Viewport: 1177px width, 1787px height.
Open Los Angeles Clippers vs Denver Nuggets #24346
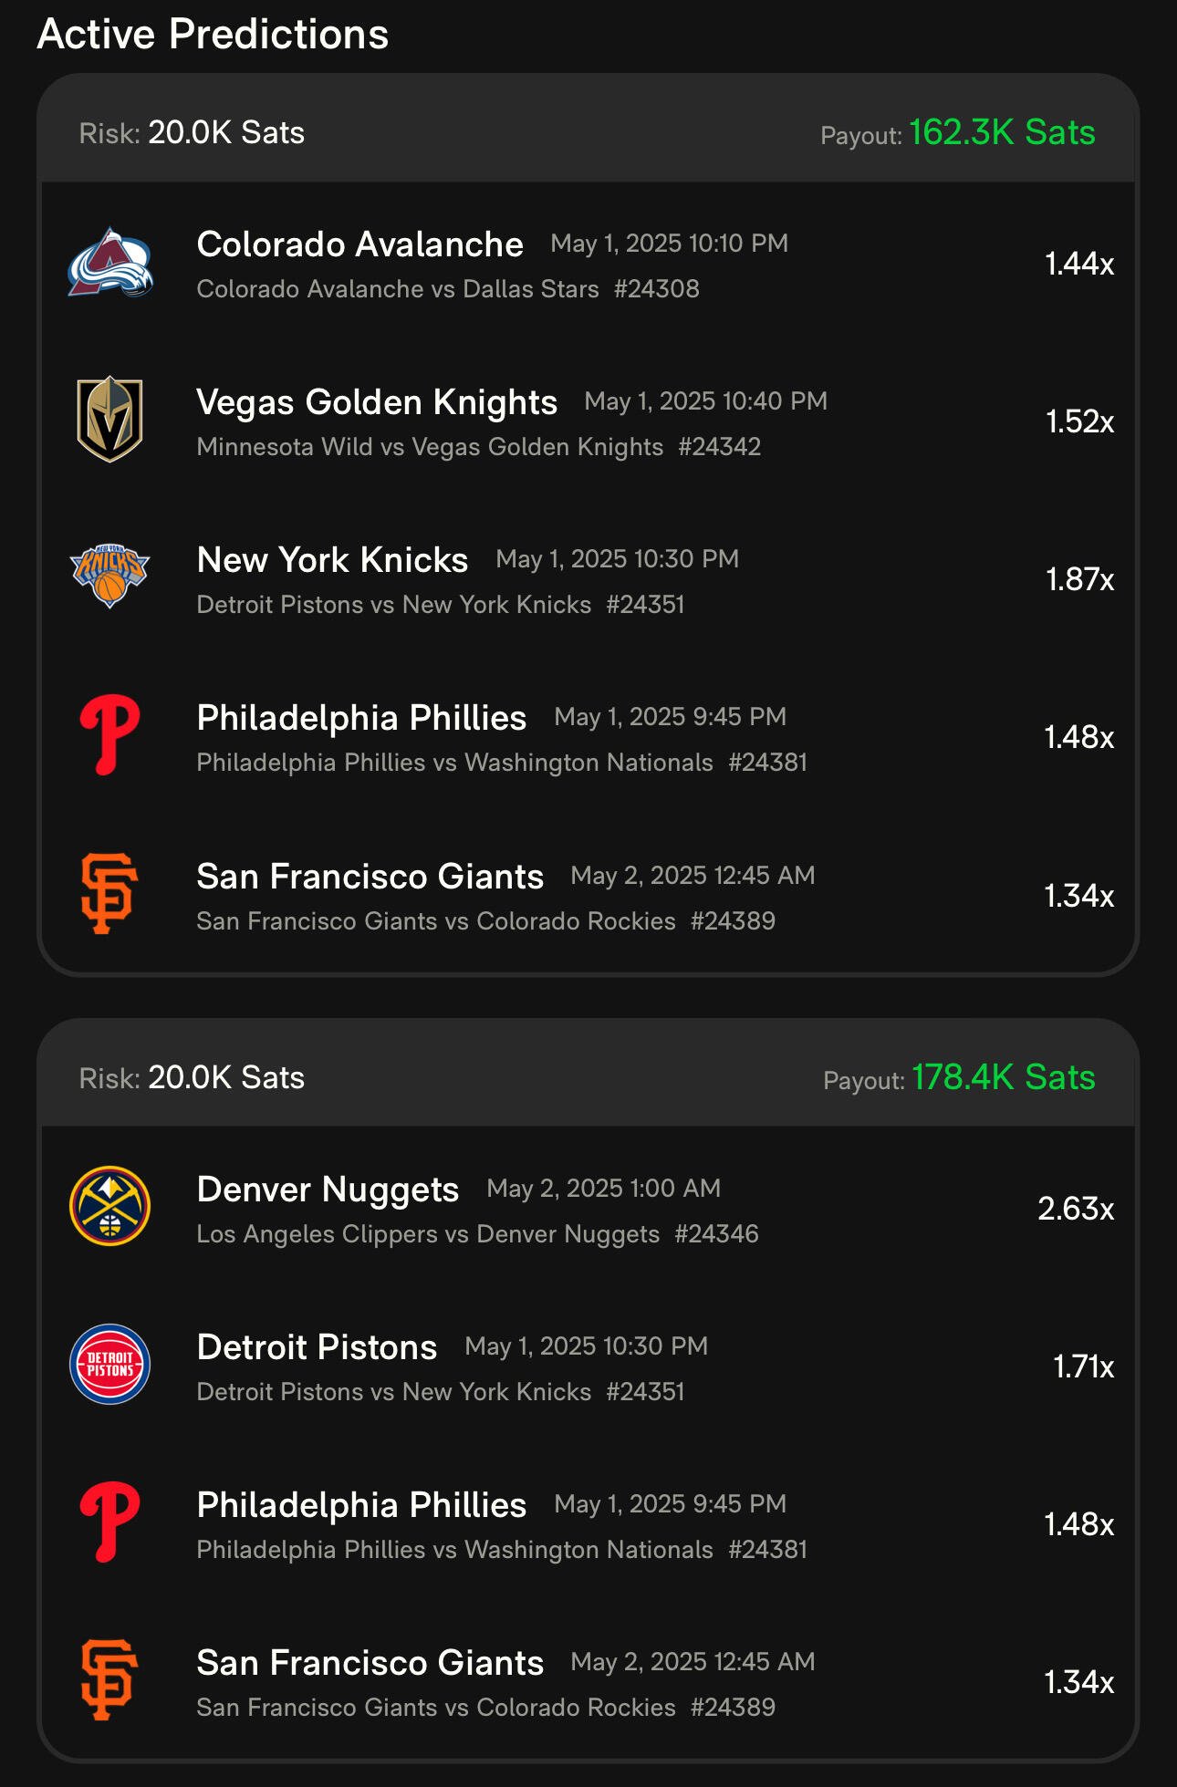[x=477, y=1234]
